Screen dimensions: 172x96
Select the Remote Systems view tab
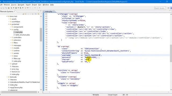click(x=7, y=11)
